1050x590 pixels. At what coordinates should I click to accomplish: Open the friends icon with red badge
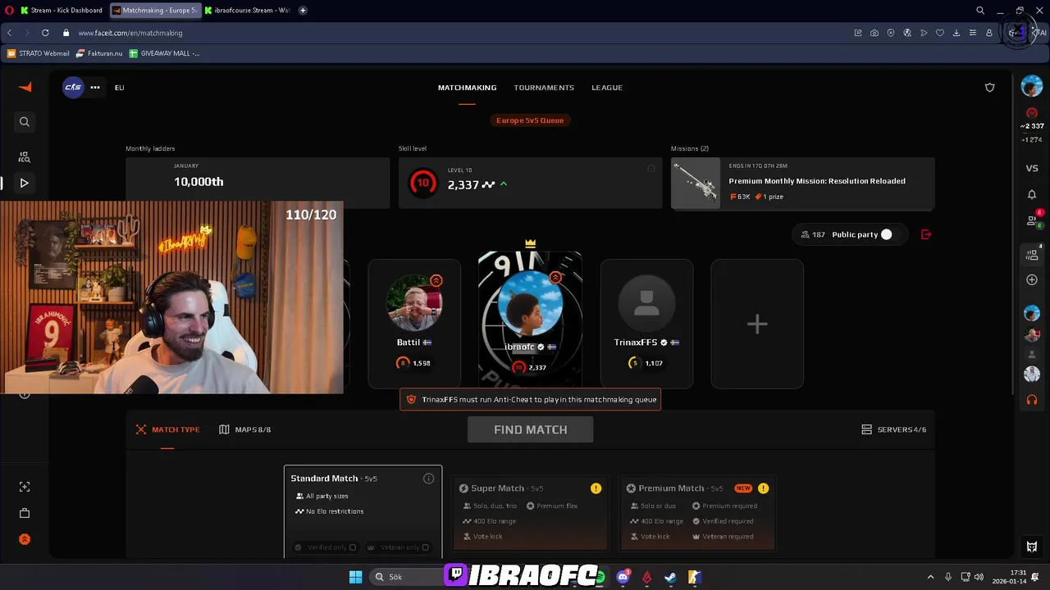[x=1033, y=220]
